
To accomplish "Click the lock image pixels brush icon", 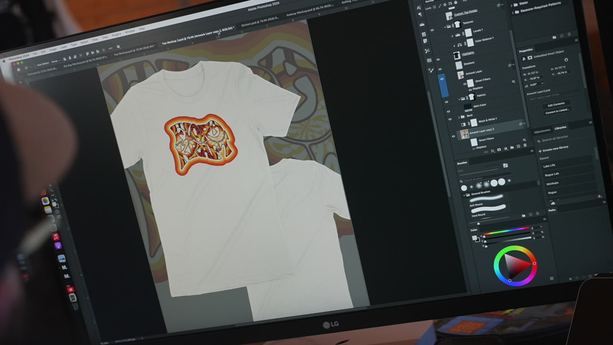I will click(x=439, y=6).
